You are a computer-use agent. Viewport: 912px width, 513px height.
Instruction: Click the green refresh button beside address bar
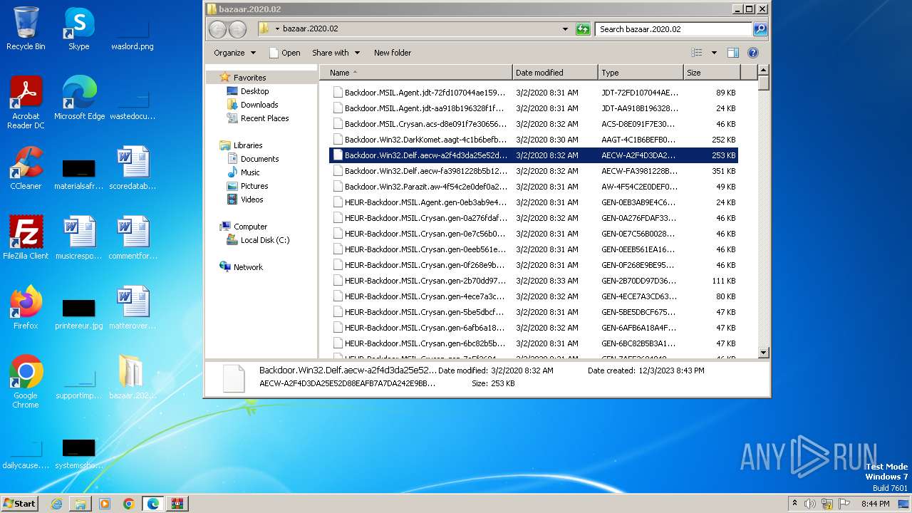click(583, 29)
